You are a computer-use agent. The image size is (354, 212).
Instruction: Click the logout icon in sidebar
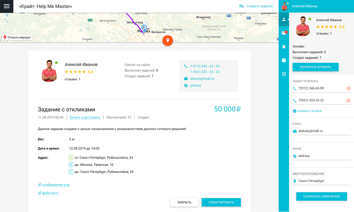(284, 74)
